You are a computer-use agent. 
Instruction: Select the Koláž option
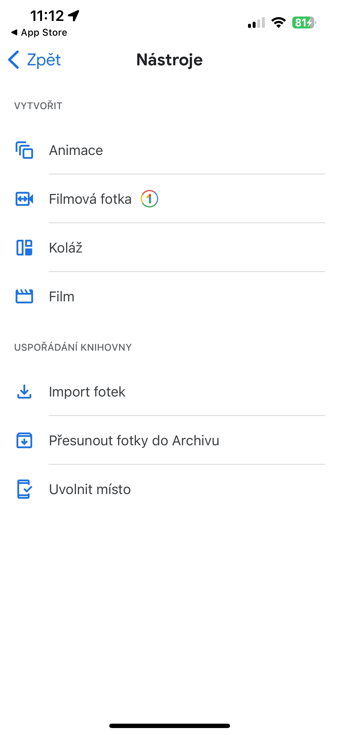(x=66, y=248)
